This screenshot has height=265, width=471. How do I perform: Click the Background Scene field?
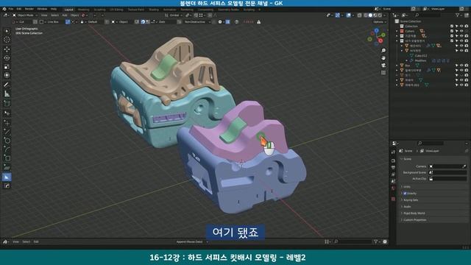pyautogui.click(x=447, y=172)
